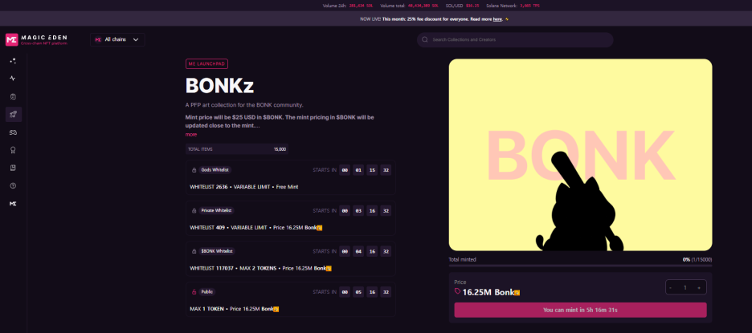The width and height of the screenshot is (752, 333).
Task: Click the Gods Whitelist countdown timer
Action: coord(365,170)
